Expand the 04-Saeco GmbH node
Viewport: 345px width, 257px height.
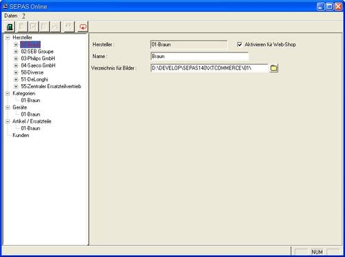16,65
